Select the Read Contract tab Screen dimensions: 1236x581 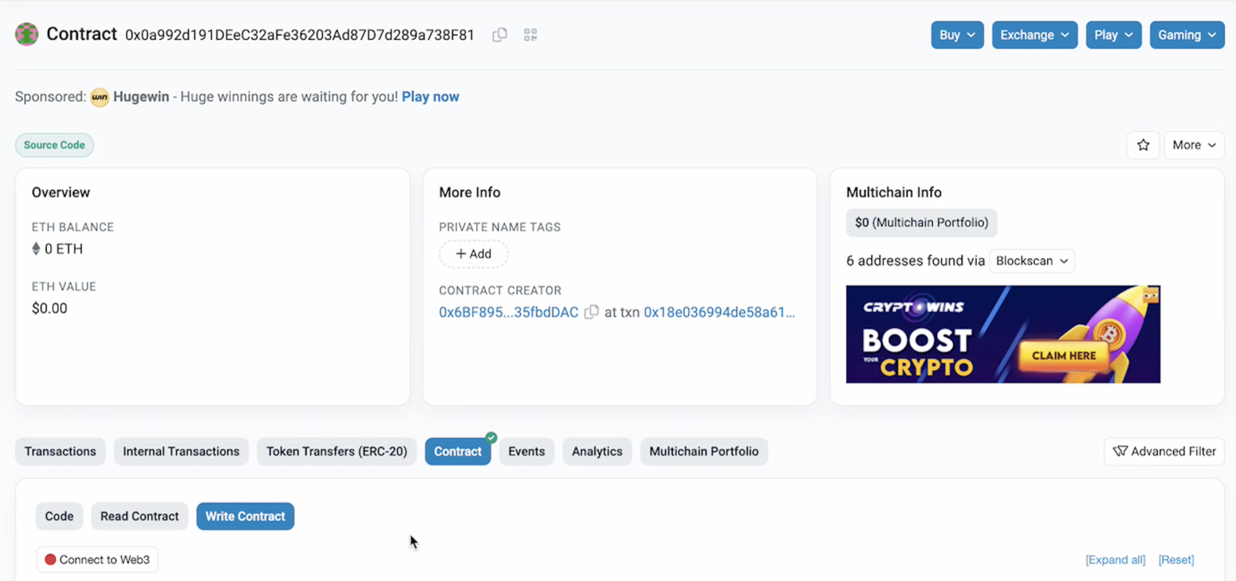coord(139,516)
